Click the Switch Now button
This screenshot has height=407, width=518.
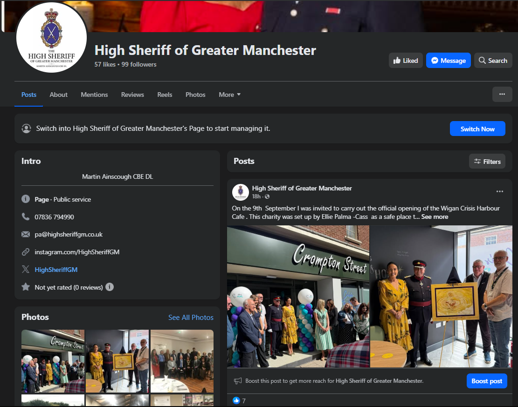point(477,129)
